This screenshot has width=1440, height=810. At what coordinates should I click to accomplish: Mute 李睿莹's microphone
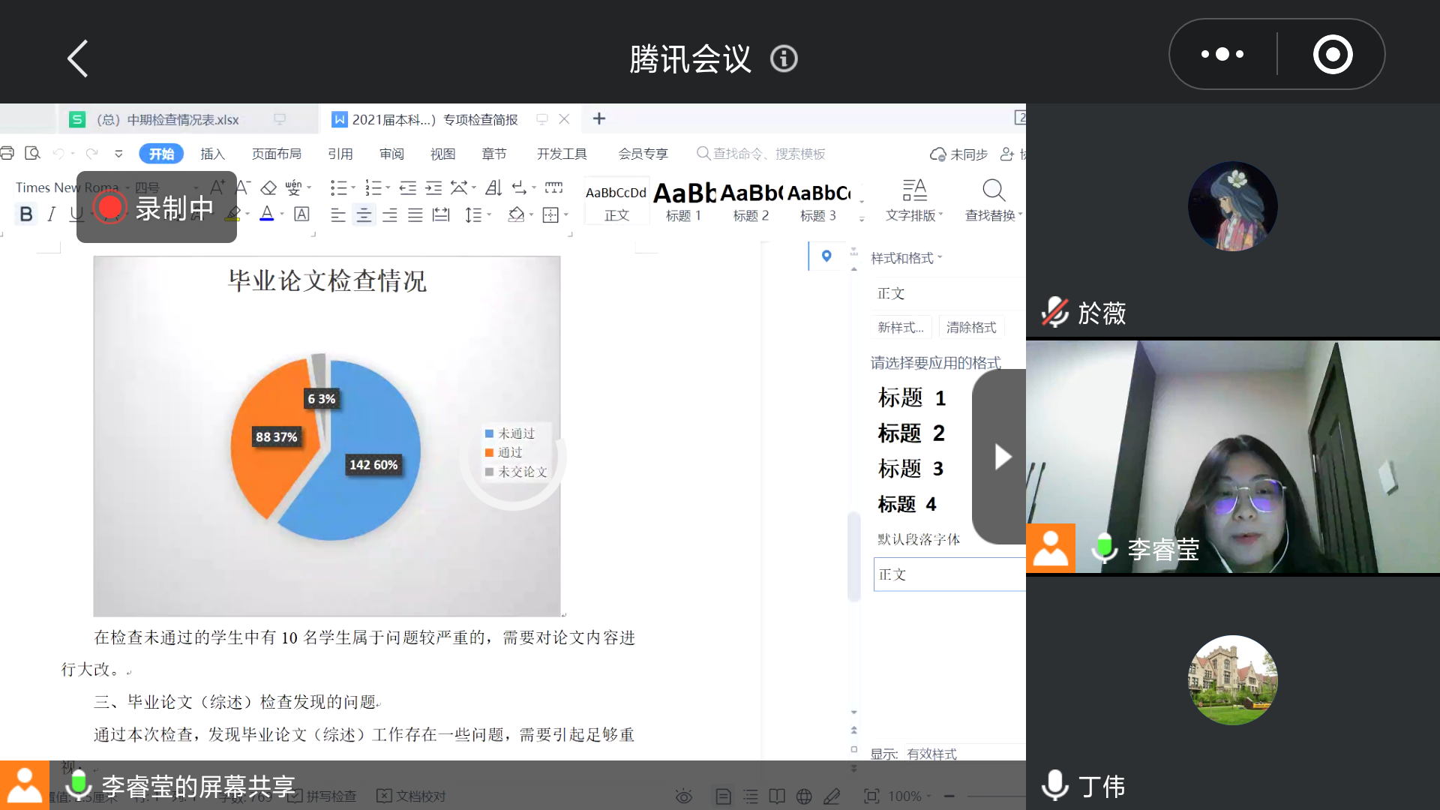pyautogui.click(x=1104, y=547)
